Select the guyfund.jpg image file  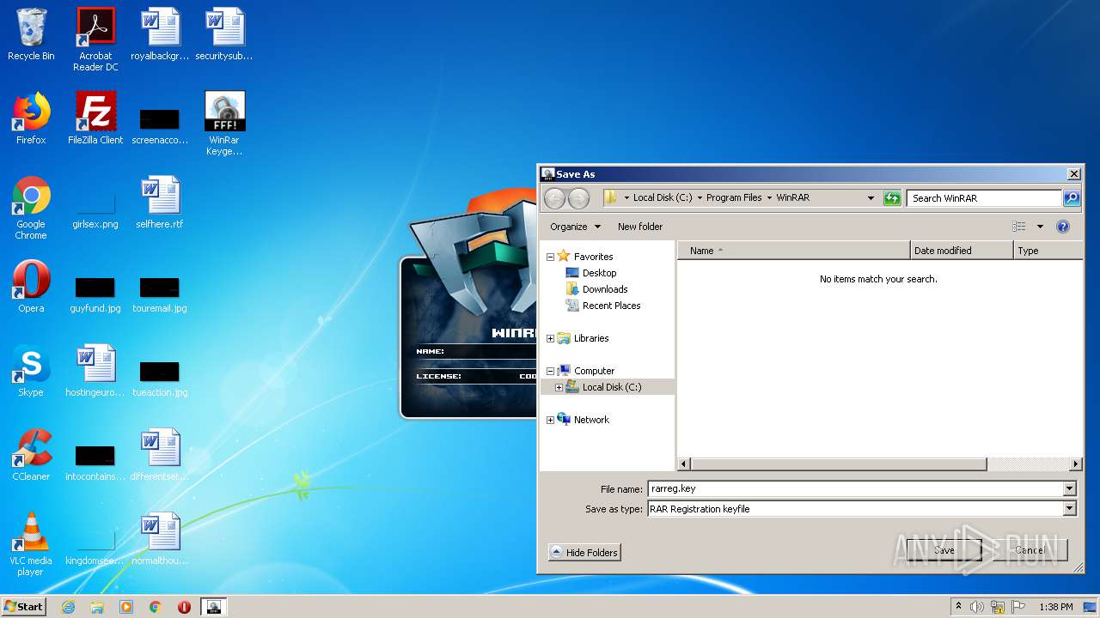[95, 294]
